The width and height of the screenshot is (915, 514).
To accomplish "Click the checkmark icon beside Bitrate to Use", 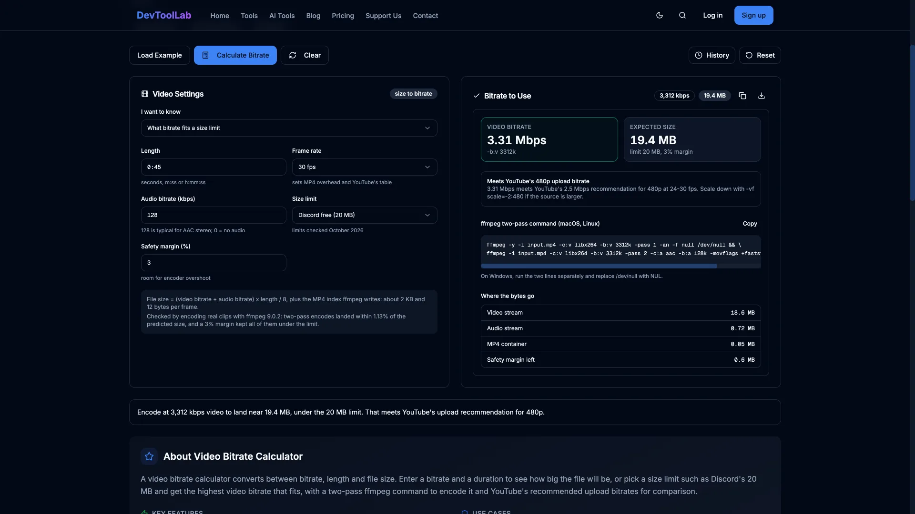I will pyautogui.click(x=477, y=96).
